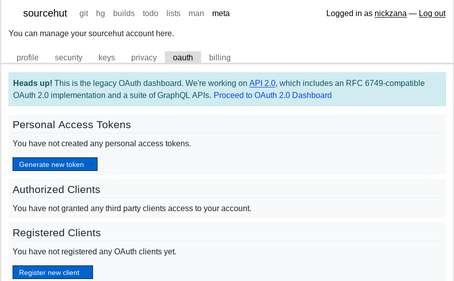This screenshot has height=281, width=454.
Task: Click 'You can manage your sourcehut account here.'
Action: 91,34
